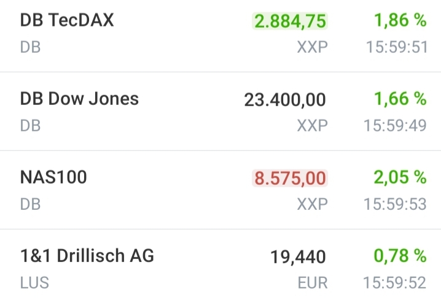Image resolution: width=441 pixels, height=305 pixels.
Task: Select the 0,78 % change value
Action: coord(400,256)
